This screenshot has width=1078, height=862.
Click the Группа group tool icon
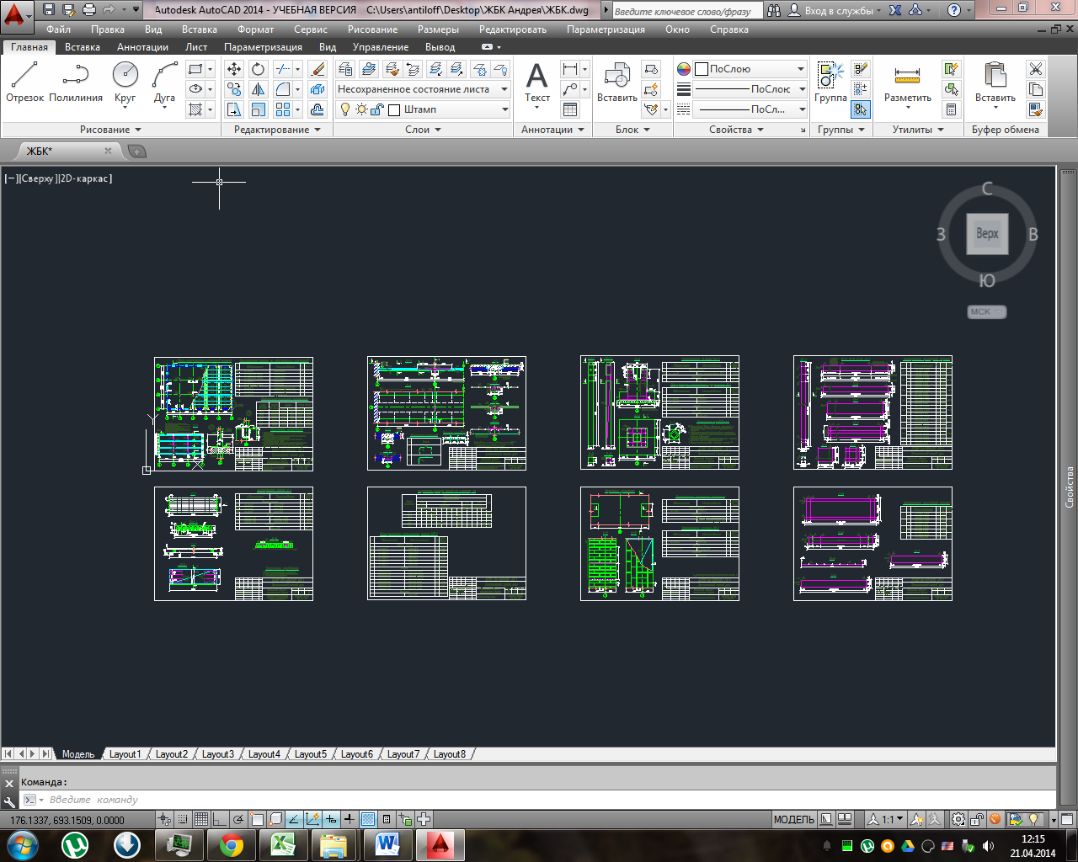(x=830, y=82)
